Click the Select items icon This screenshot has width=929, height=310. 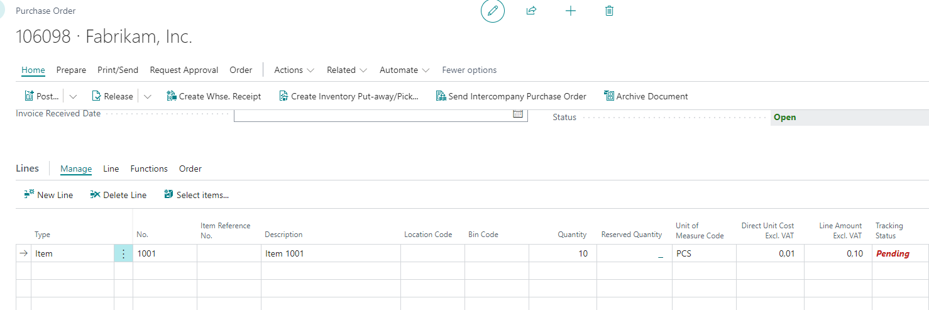[168, 195]
